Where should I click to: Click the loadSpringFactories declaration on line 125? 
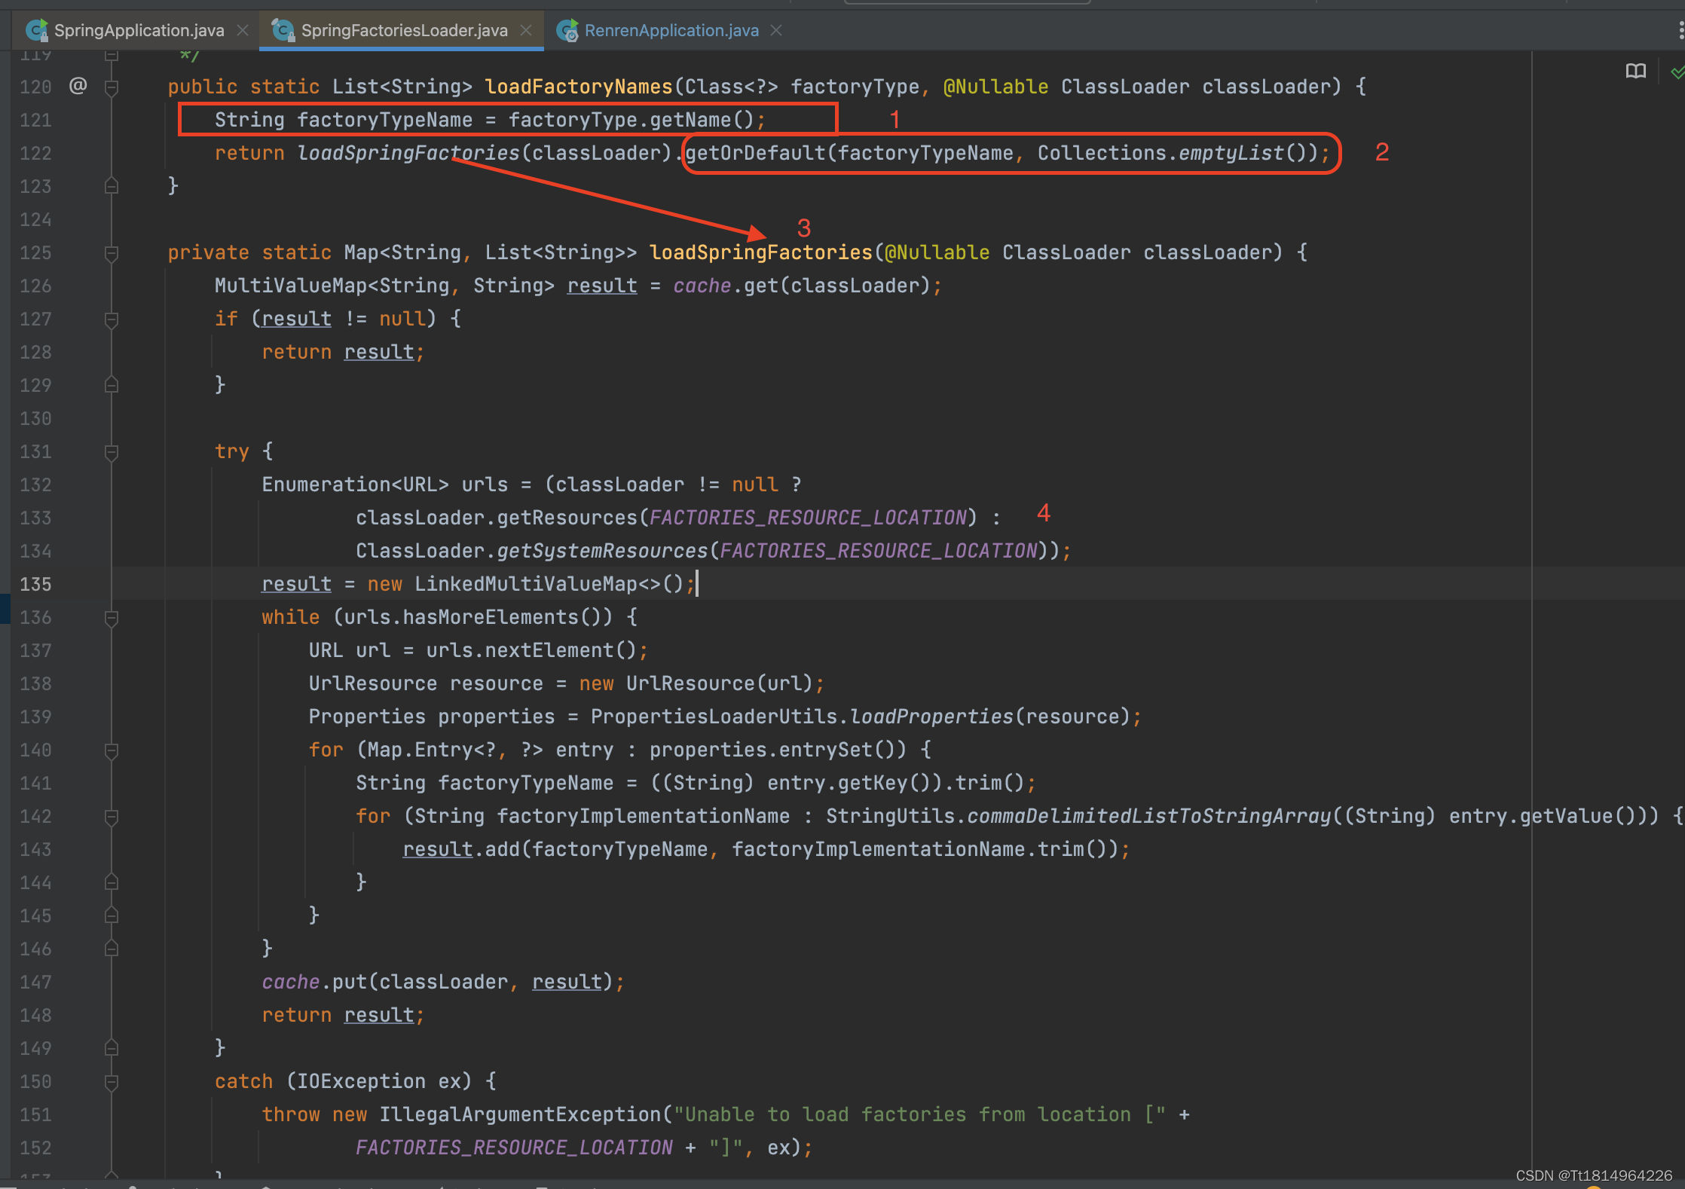[761, 252]
